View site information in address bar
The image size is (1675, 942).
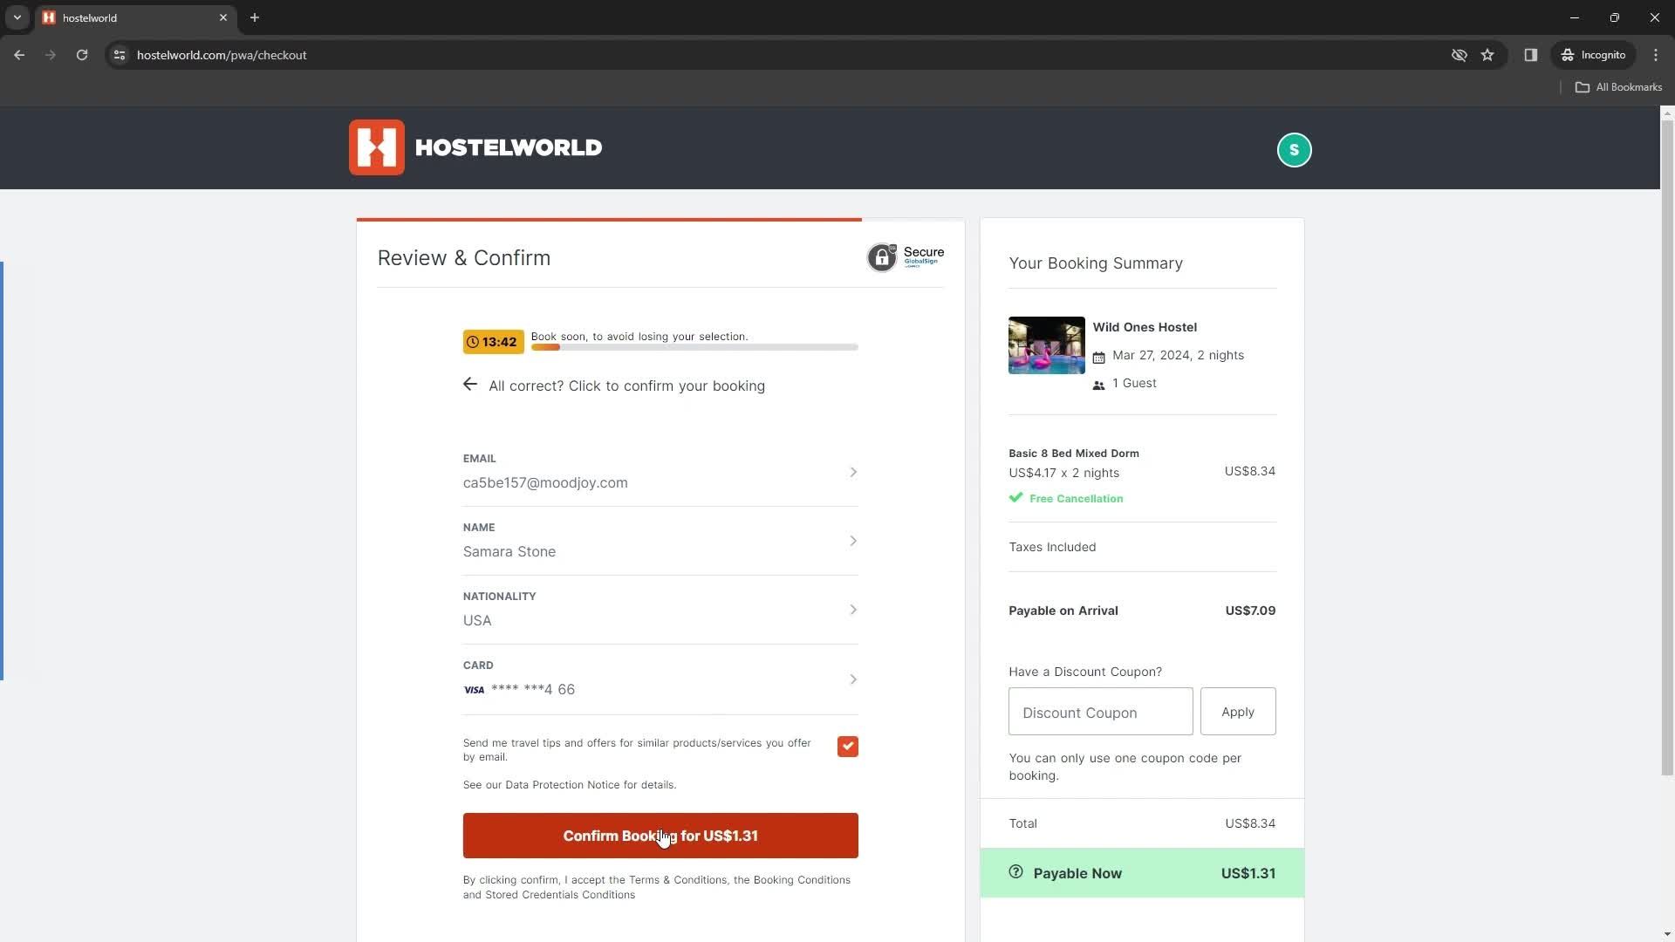(x=120, y=55)
